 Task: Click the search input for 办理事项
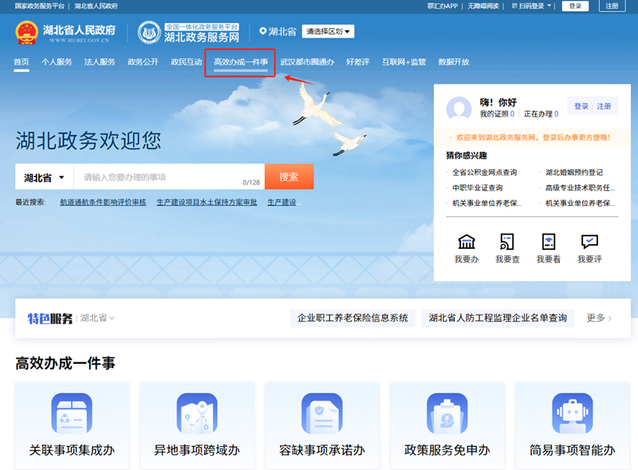click(x=159, y=177)
